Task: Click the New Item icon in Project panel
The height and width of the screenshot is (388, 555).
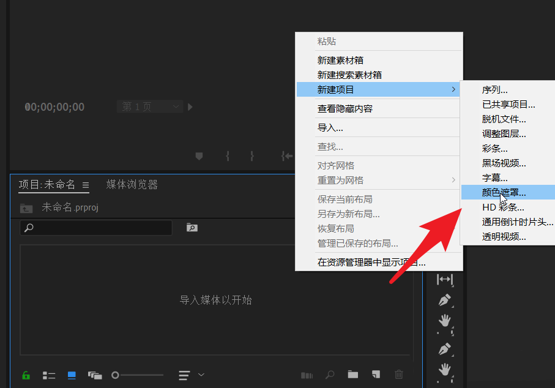Action: [x=374, y=375]
